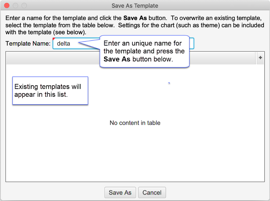Click bold Save As text in the instructions
The width and height of the screenshot is (270, 201).
tap(135, 18)
